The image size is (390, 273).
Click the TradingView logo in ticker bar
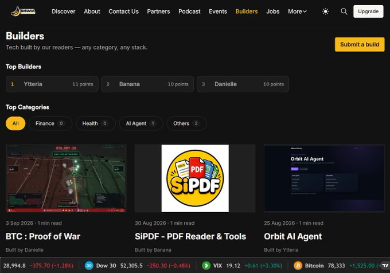pyautogui.click(x=385, y=266)
